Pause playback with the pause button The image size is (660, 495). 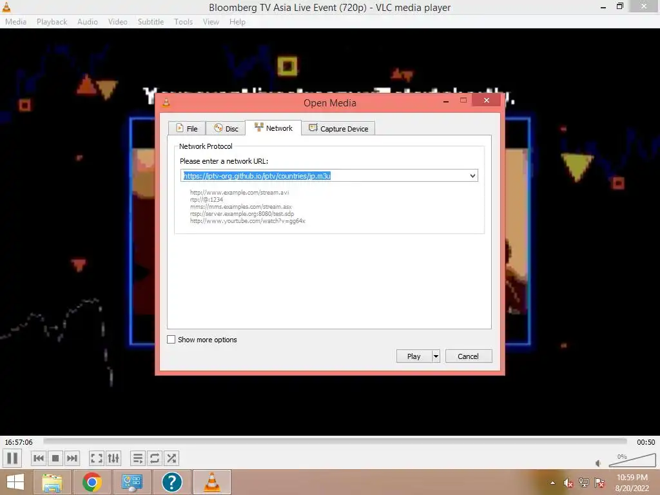pos(13,458)
